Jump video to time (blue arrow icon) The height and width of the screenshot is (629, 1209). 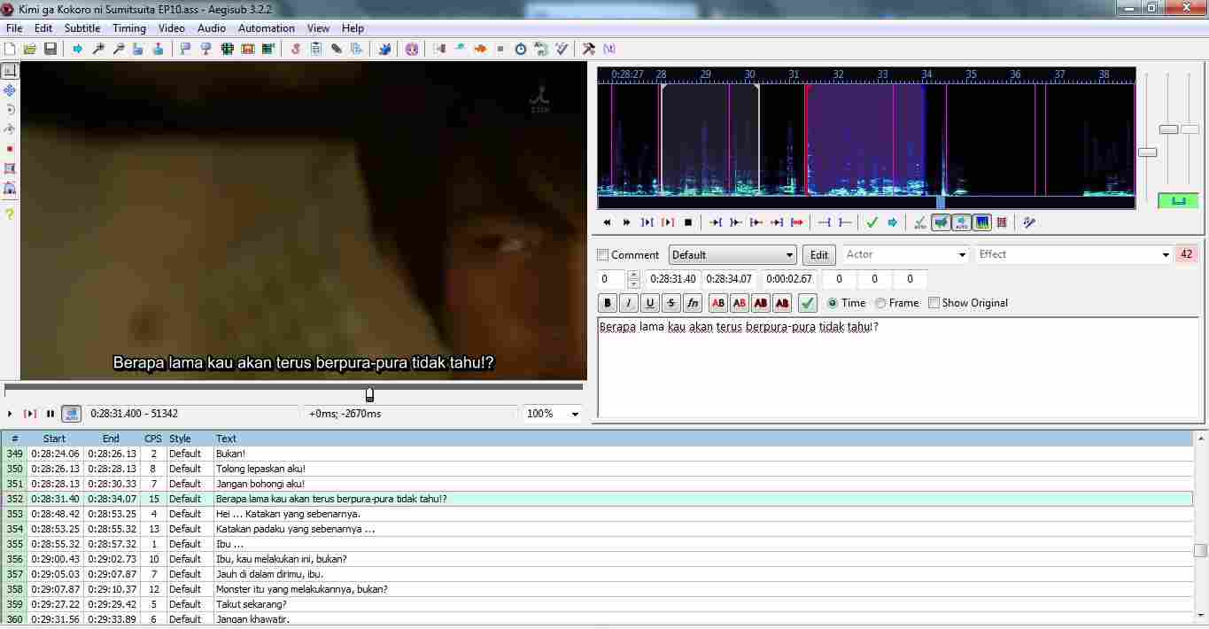[78, 49]
